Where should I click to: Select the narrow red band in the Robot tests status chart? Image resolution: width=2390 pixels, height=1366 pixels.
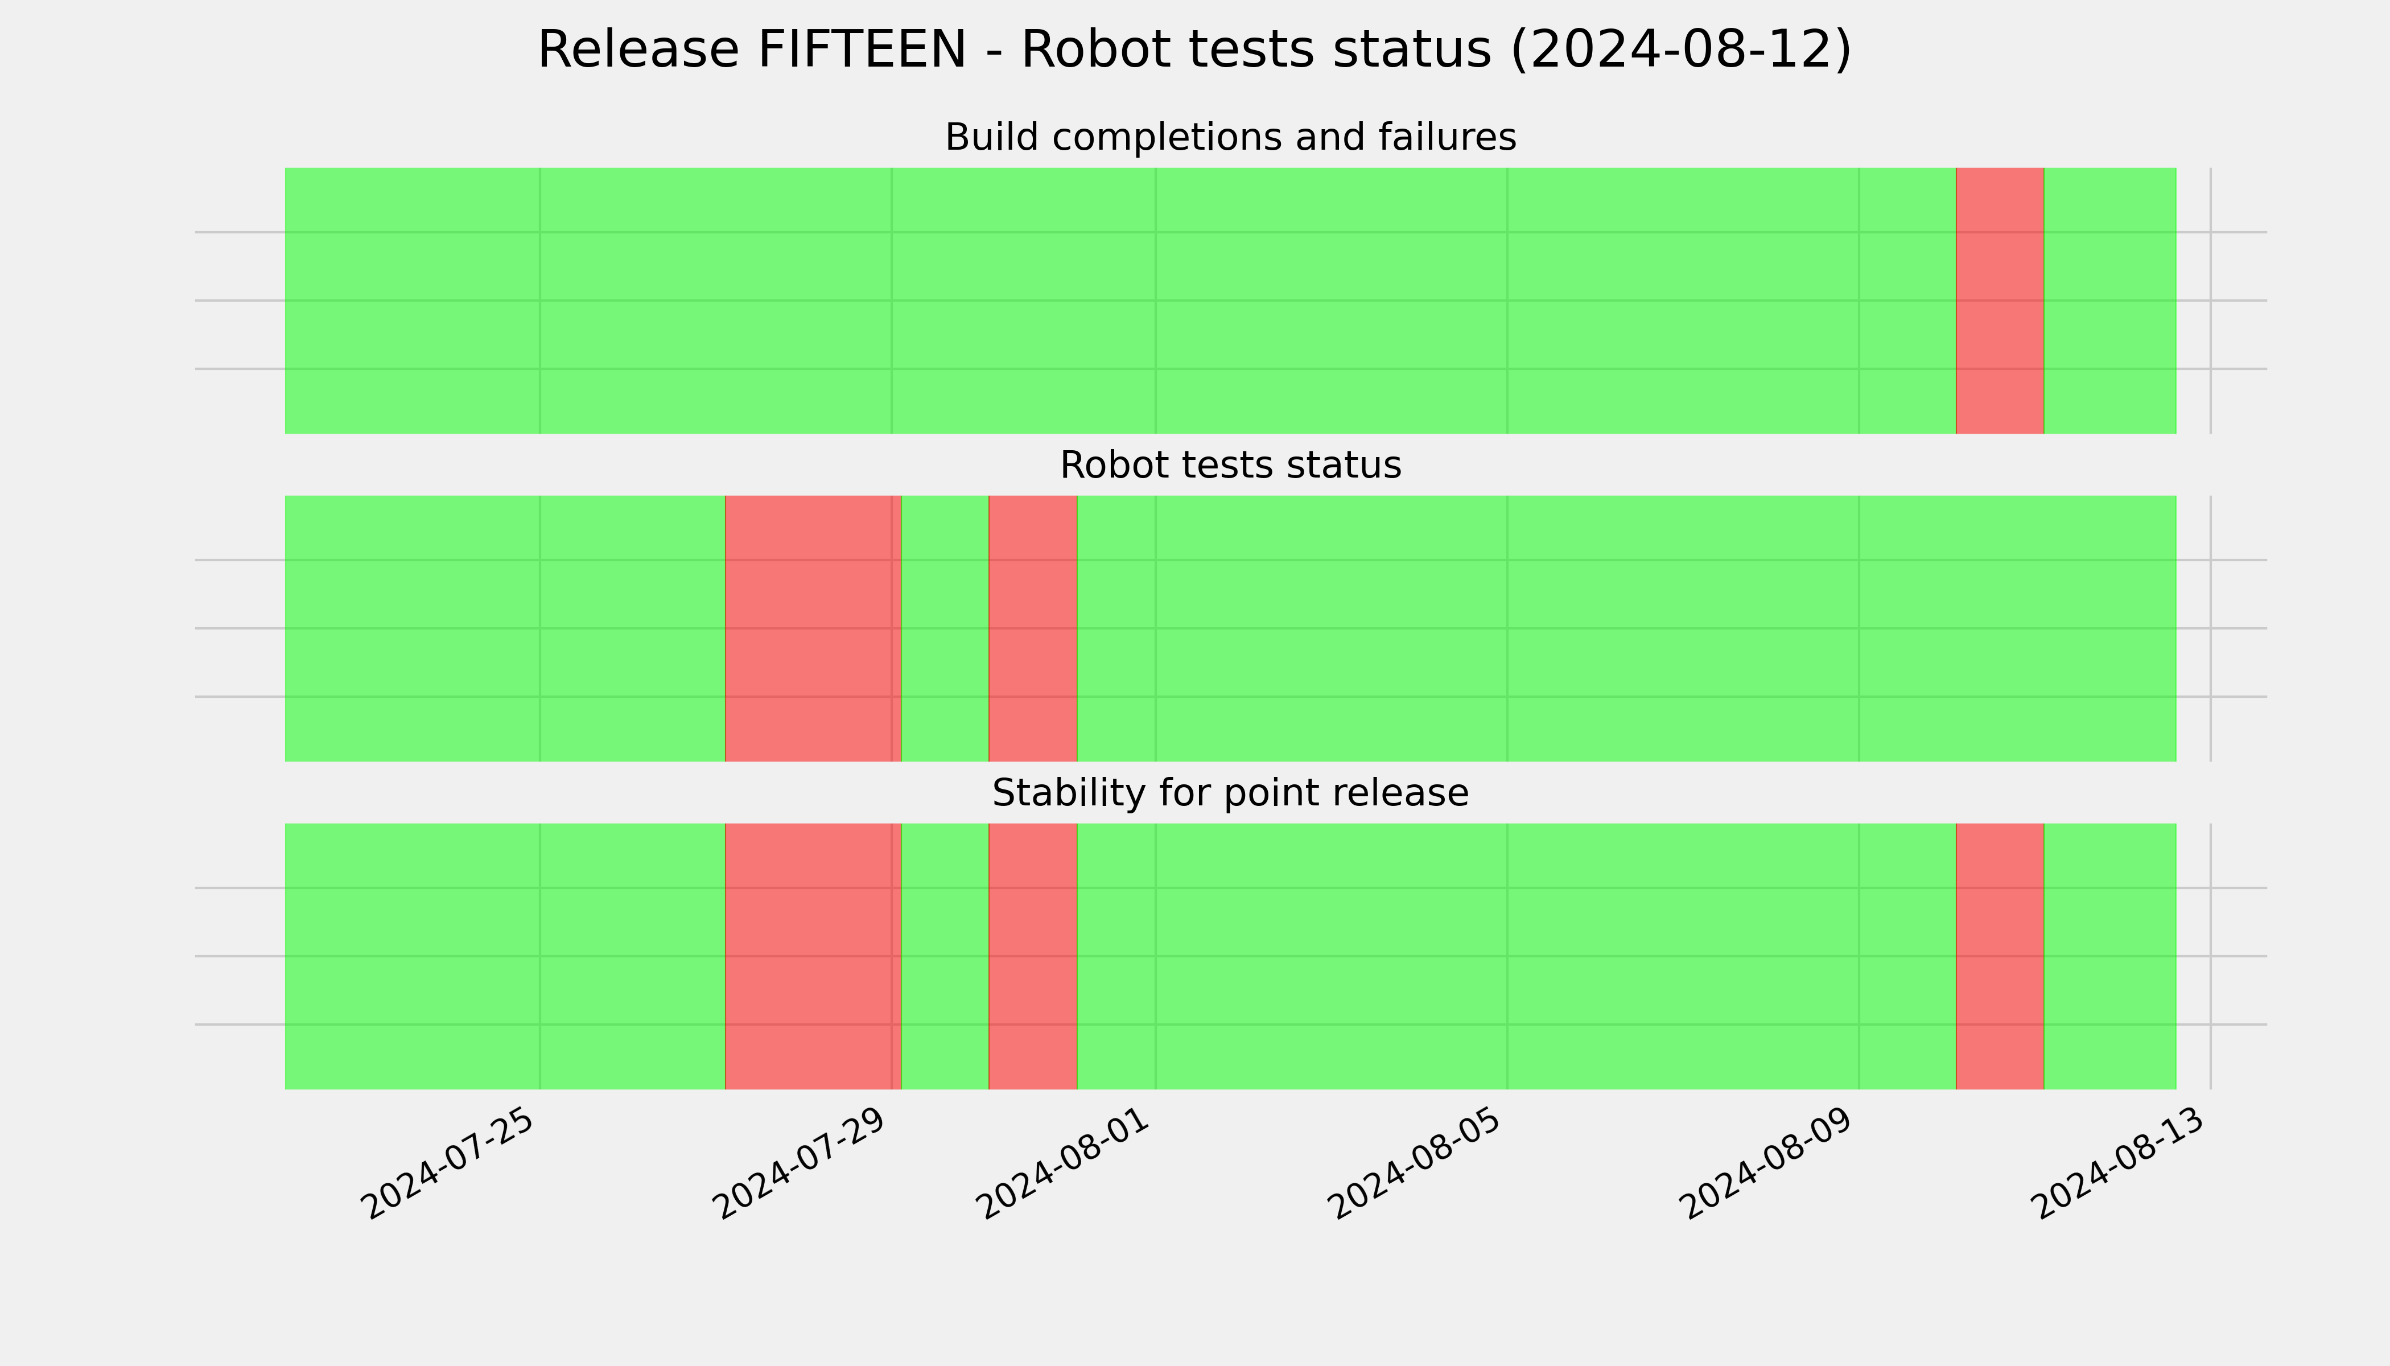click(1033, 628)
